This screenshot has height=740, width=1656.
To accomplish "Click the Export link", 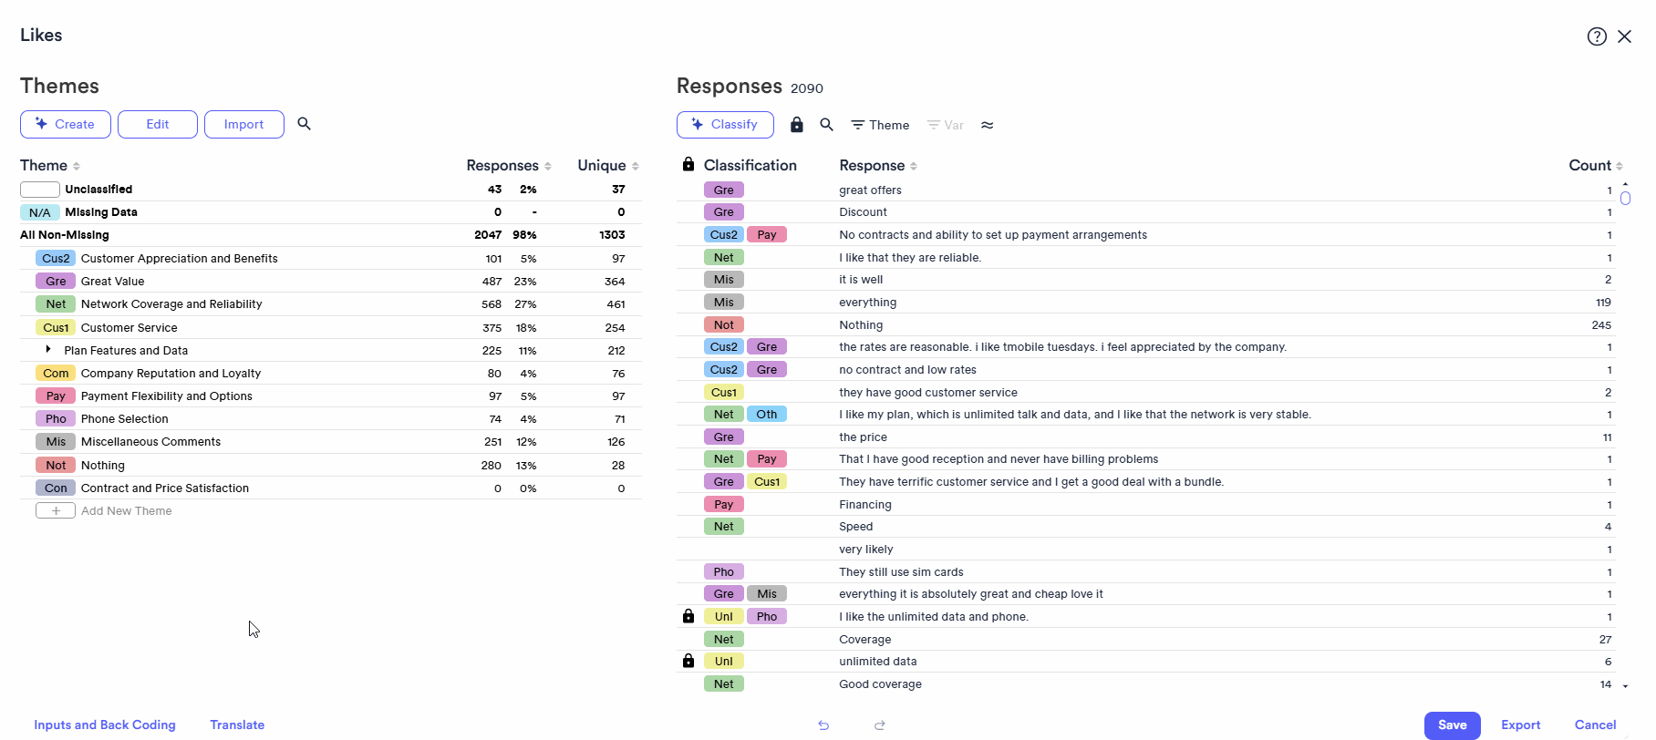I will [1520, 725].
